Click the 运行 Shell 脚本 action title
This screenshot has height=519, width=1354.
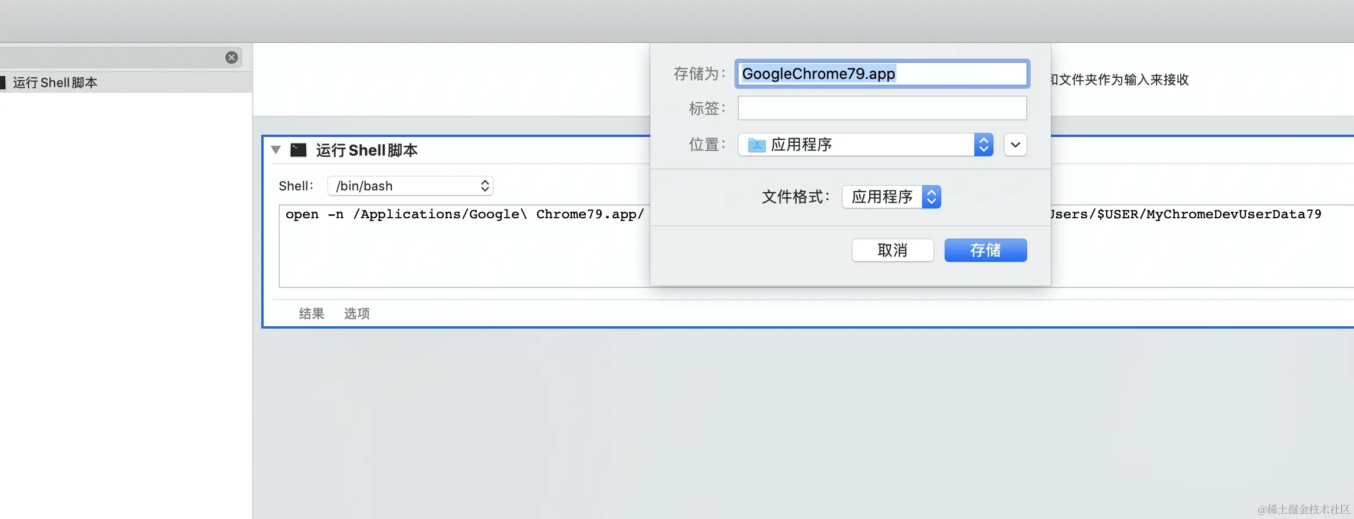click(x=367, y=150)
